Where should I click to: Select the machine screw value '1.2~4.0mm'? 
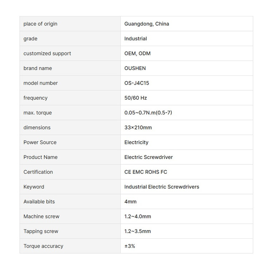coord(138,217)
